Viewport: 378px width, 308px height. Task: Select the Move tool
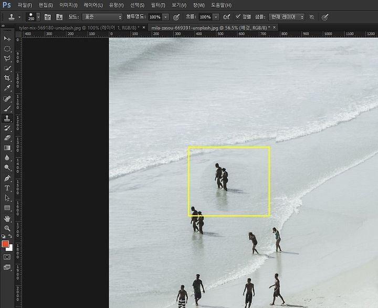coord(7,39)
